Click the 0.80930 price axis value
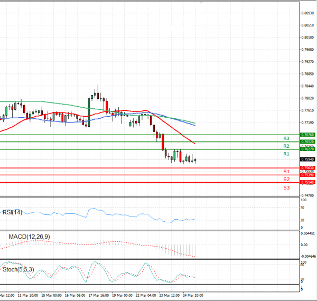Viewport: 317px width, 301px height. tap(307, 13)
